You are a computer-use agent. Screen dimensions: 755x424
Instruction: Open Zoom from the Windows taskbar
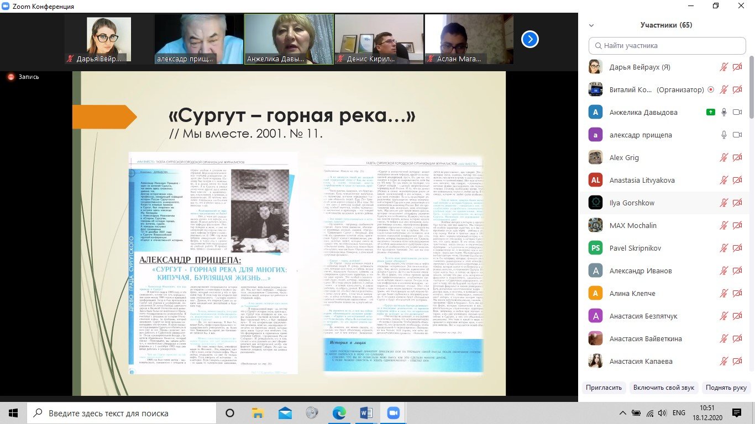point(393,413)
